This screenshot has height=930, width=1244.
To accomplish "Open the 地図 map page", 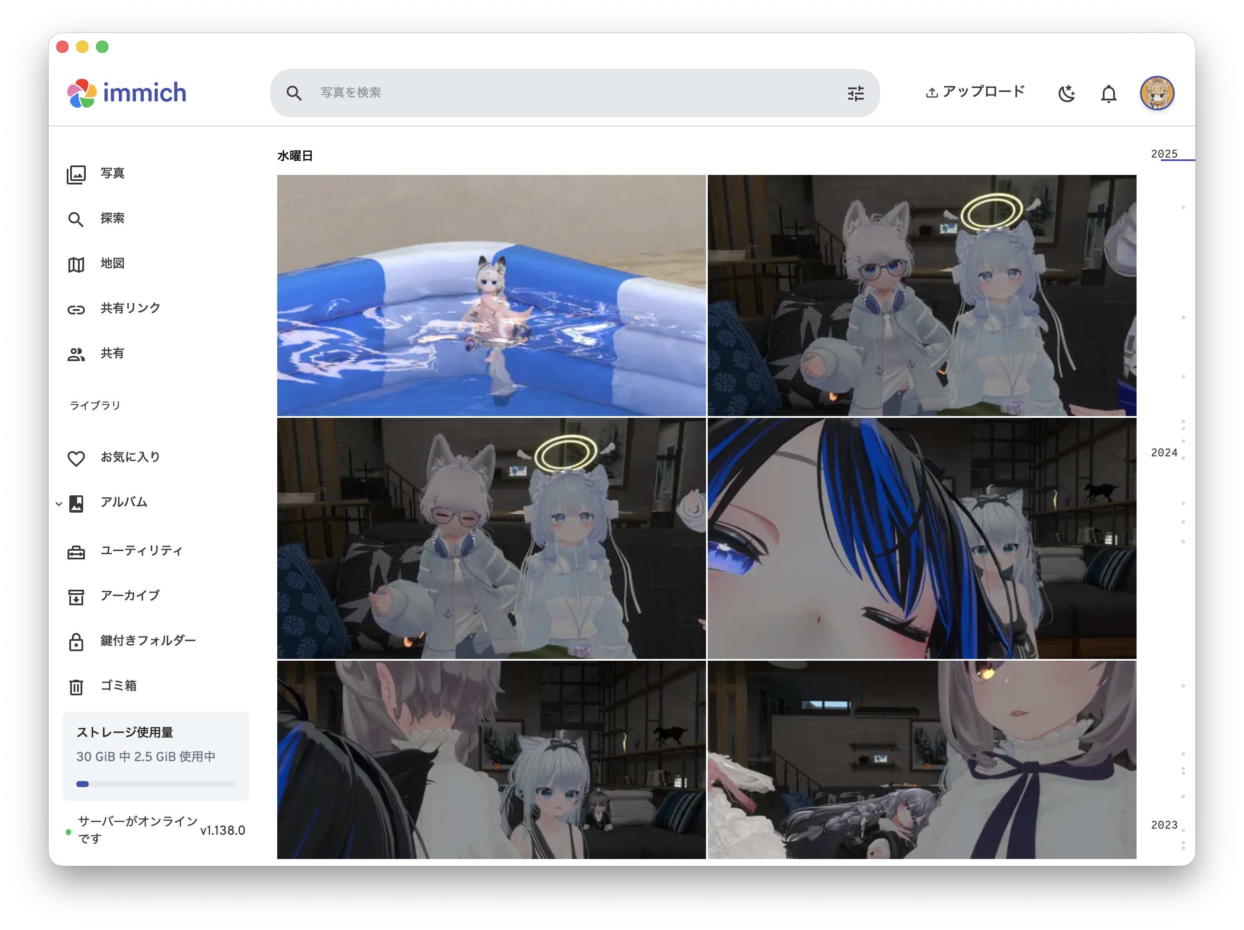I will [112, 263].
